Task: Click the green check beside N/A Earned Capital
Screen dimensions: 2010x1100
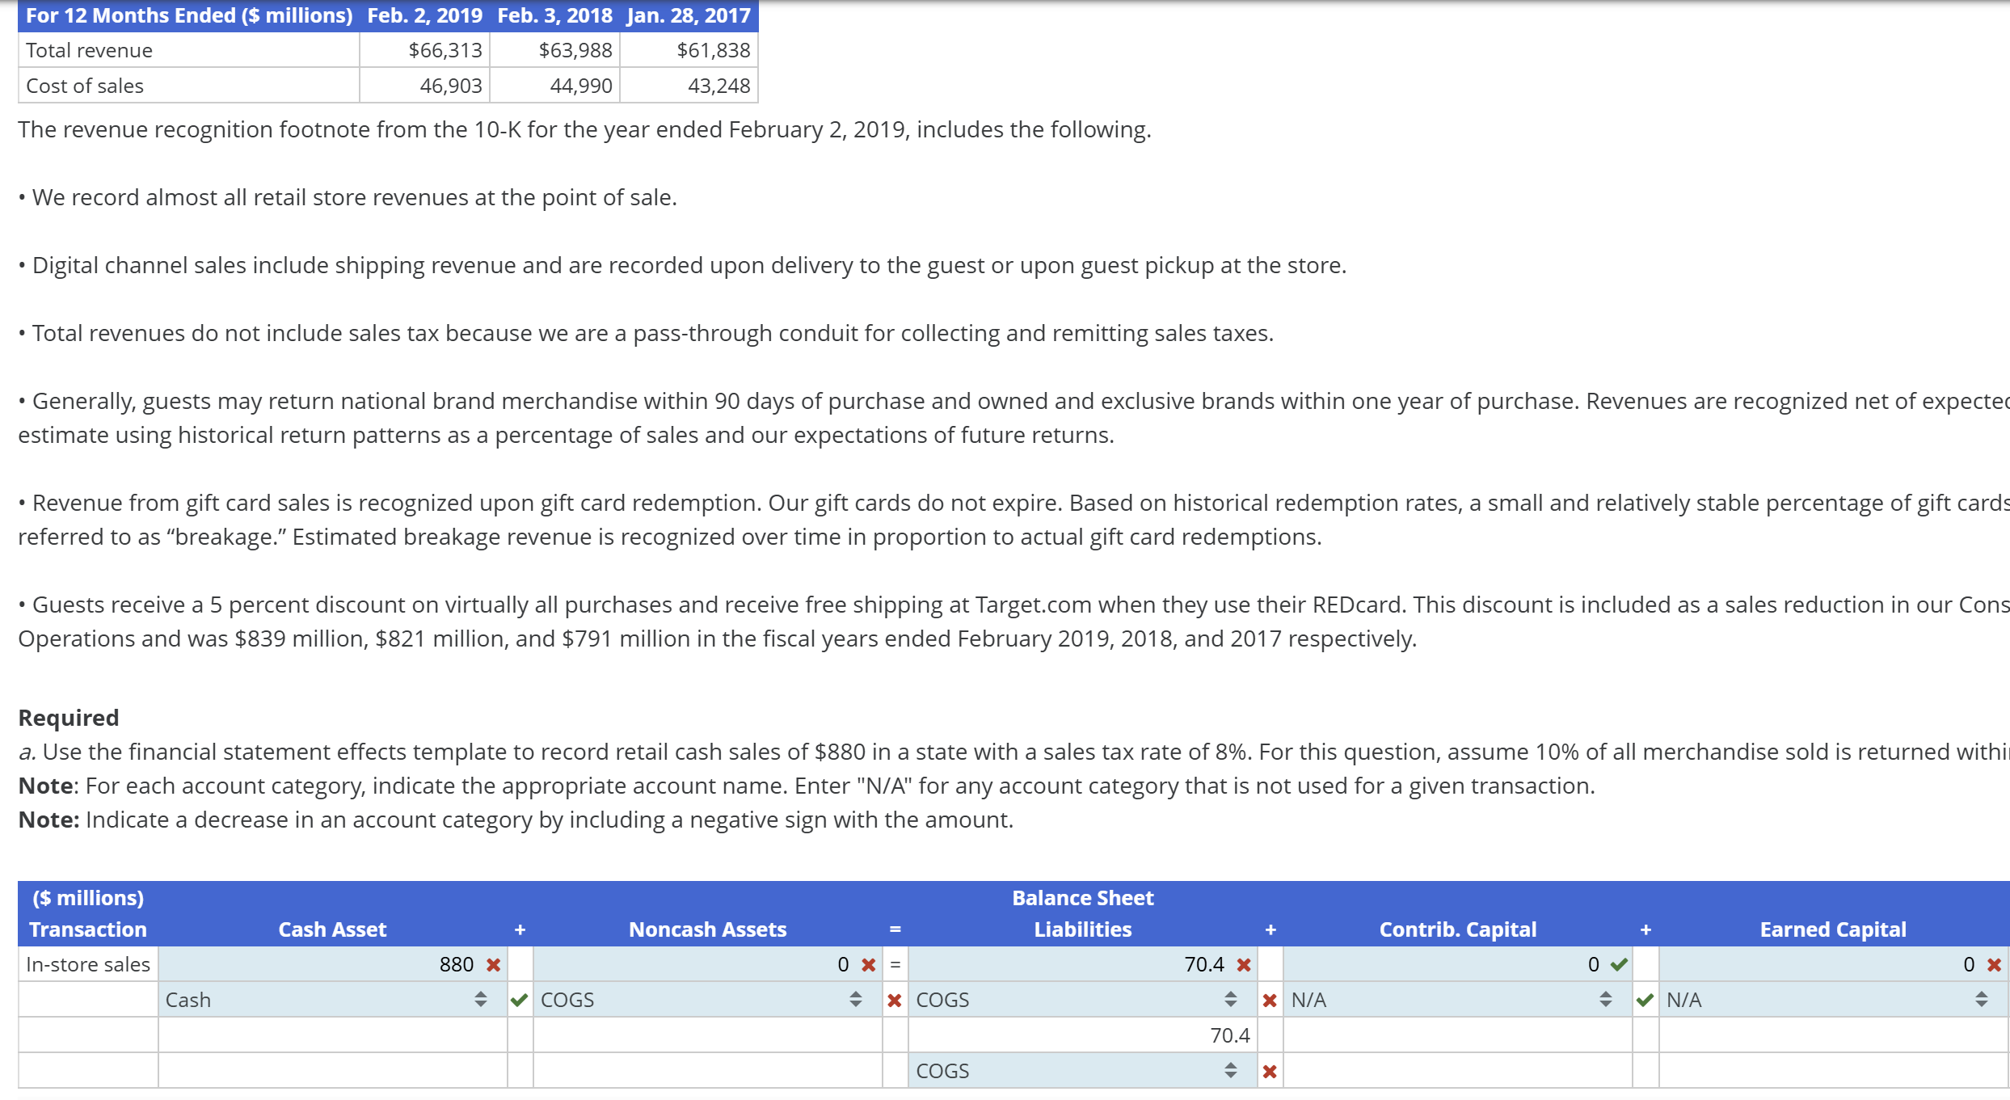Action: tap(1644, 999)
